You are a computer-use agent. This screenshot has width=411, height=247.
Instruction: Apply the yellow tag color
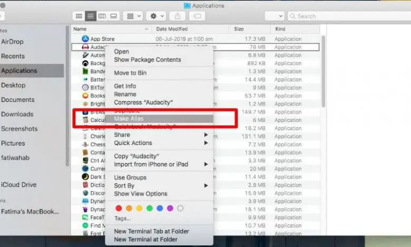(139, 208)
